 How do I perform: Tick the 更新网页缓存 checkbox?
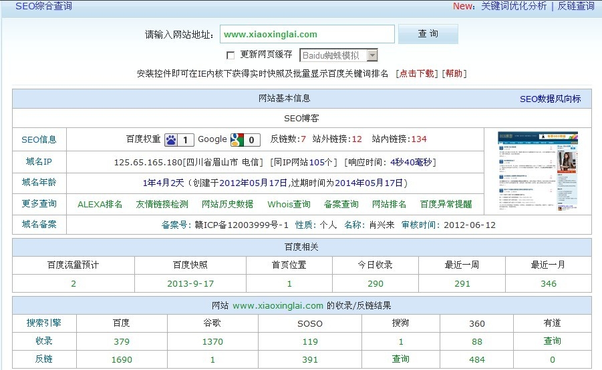point(231,55)
